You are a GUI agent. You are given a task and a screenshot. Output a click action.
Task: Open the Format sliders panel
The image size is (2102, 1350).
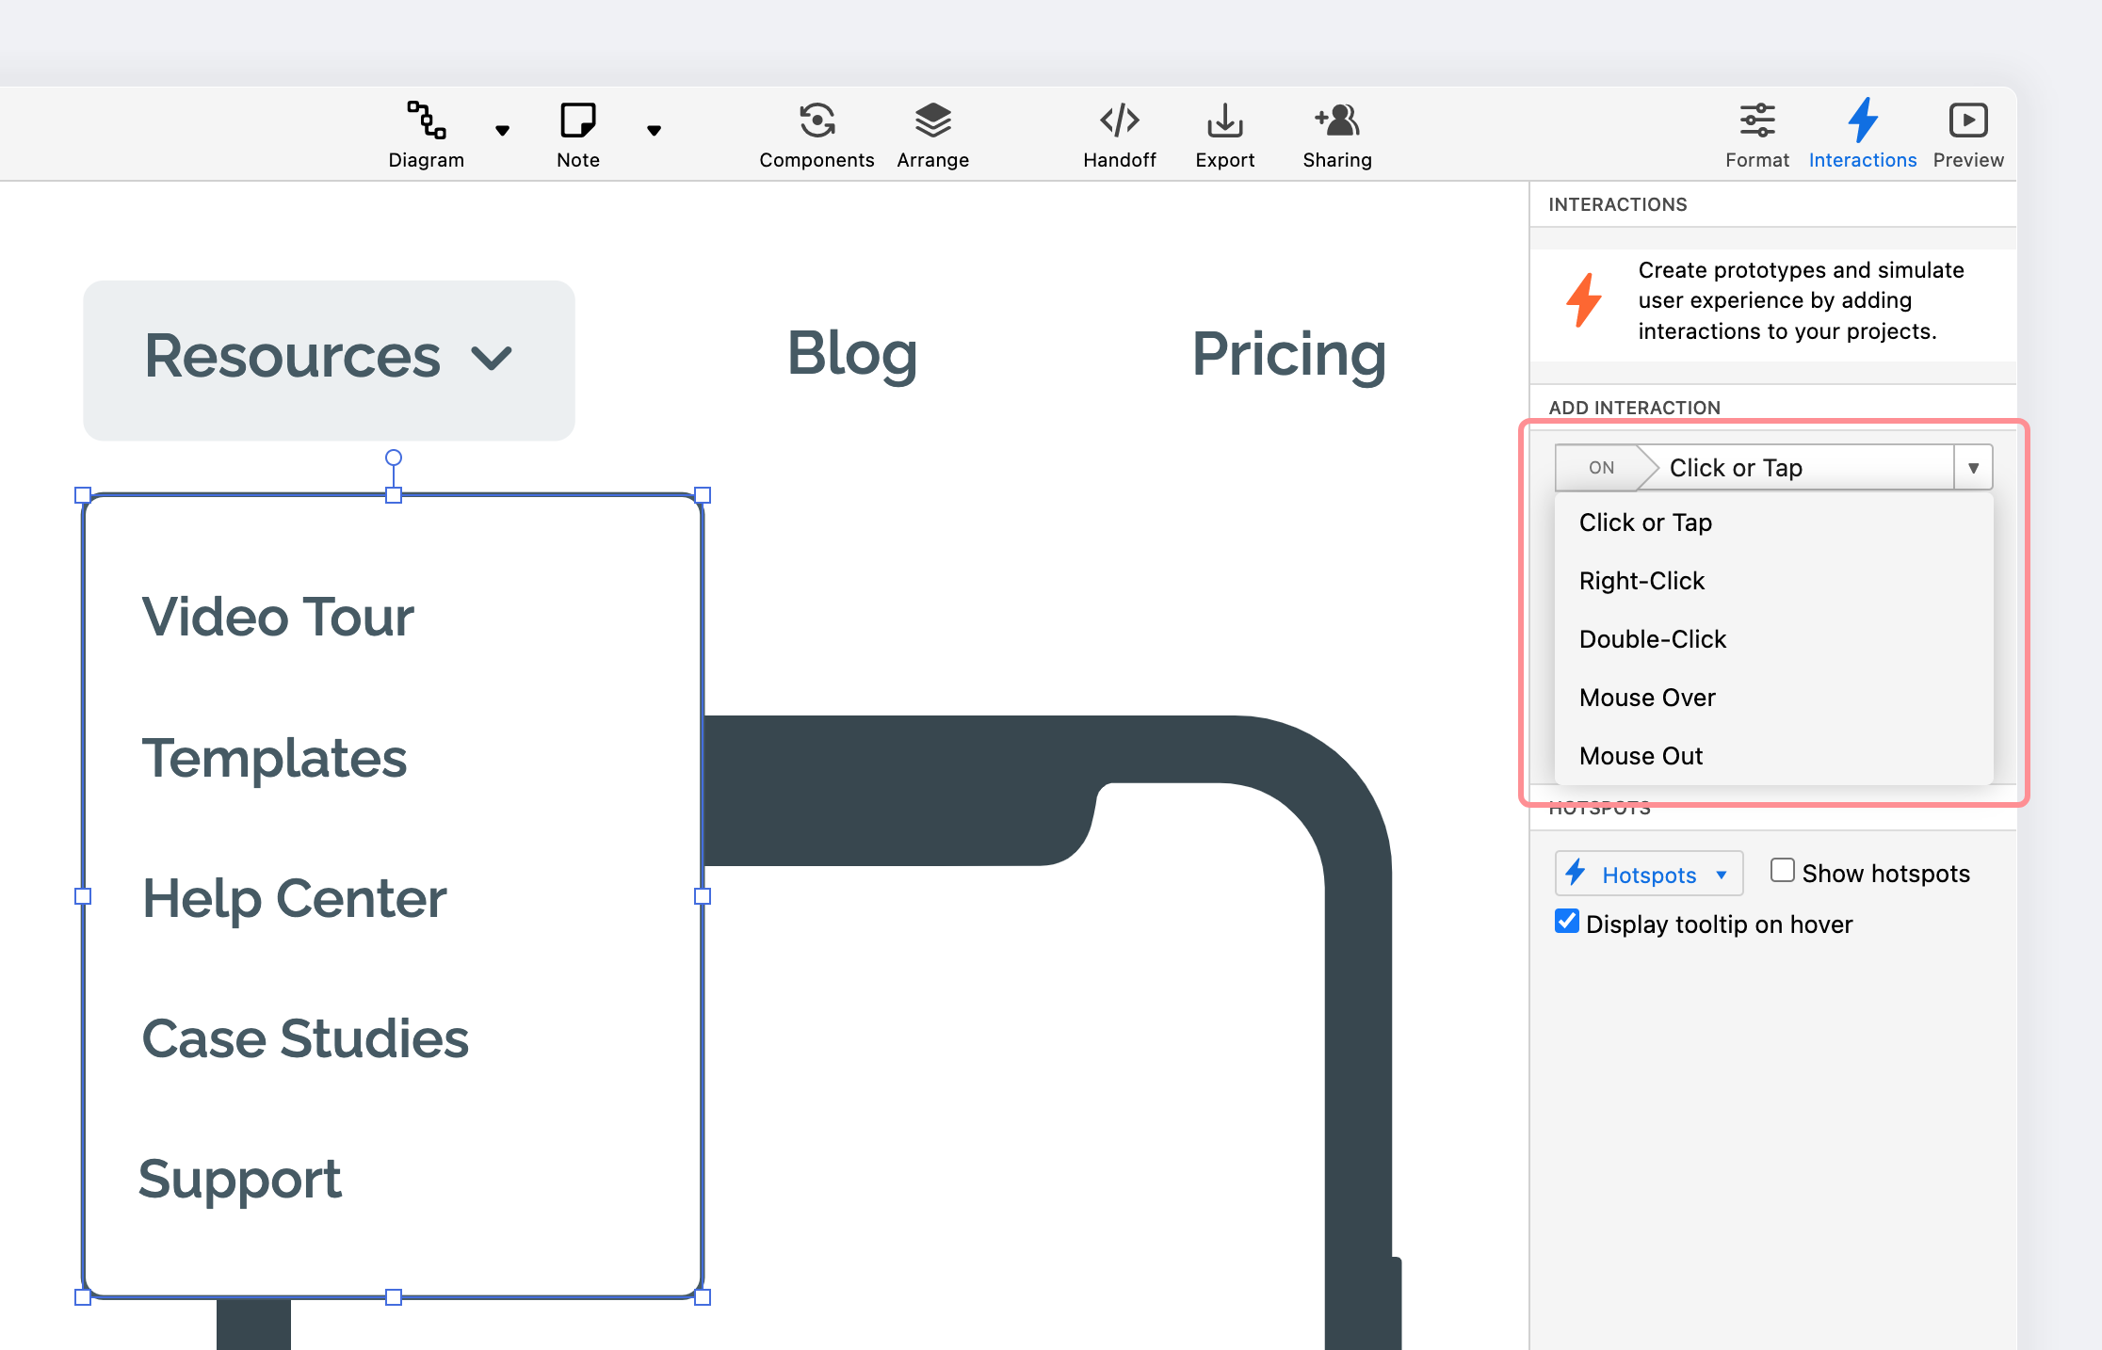(x=1756, y=121)
